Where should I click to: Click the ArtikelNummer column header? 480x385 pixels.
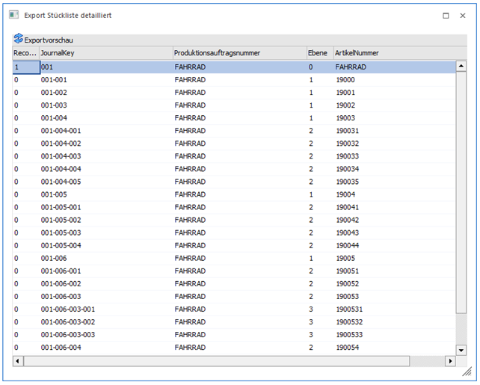(x=393, y=53)
